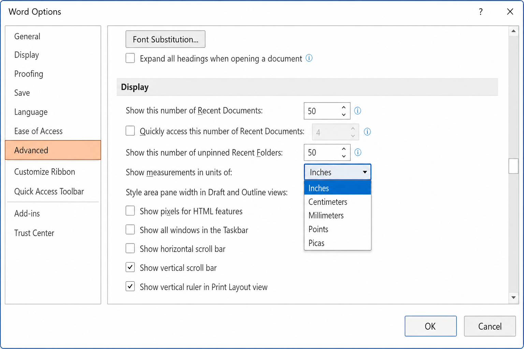The width and height of the screenshot is (524, 349).
Task: Click info icon beside Quickly access Recent Documents
Action: 367,132
